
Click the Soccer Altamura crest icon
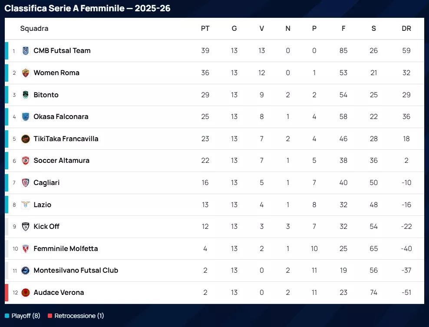click(x=26, y=161)
